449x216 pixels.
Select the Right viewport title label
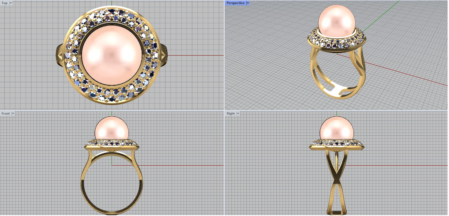point(230,114)
